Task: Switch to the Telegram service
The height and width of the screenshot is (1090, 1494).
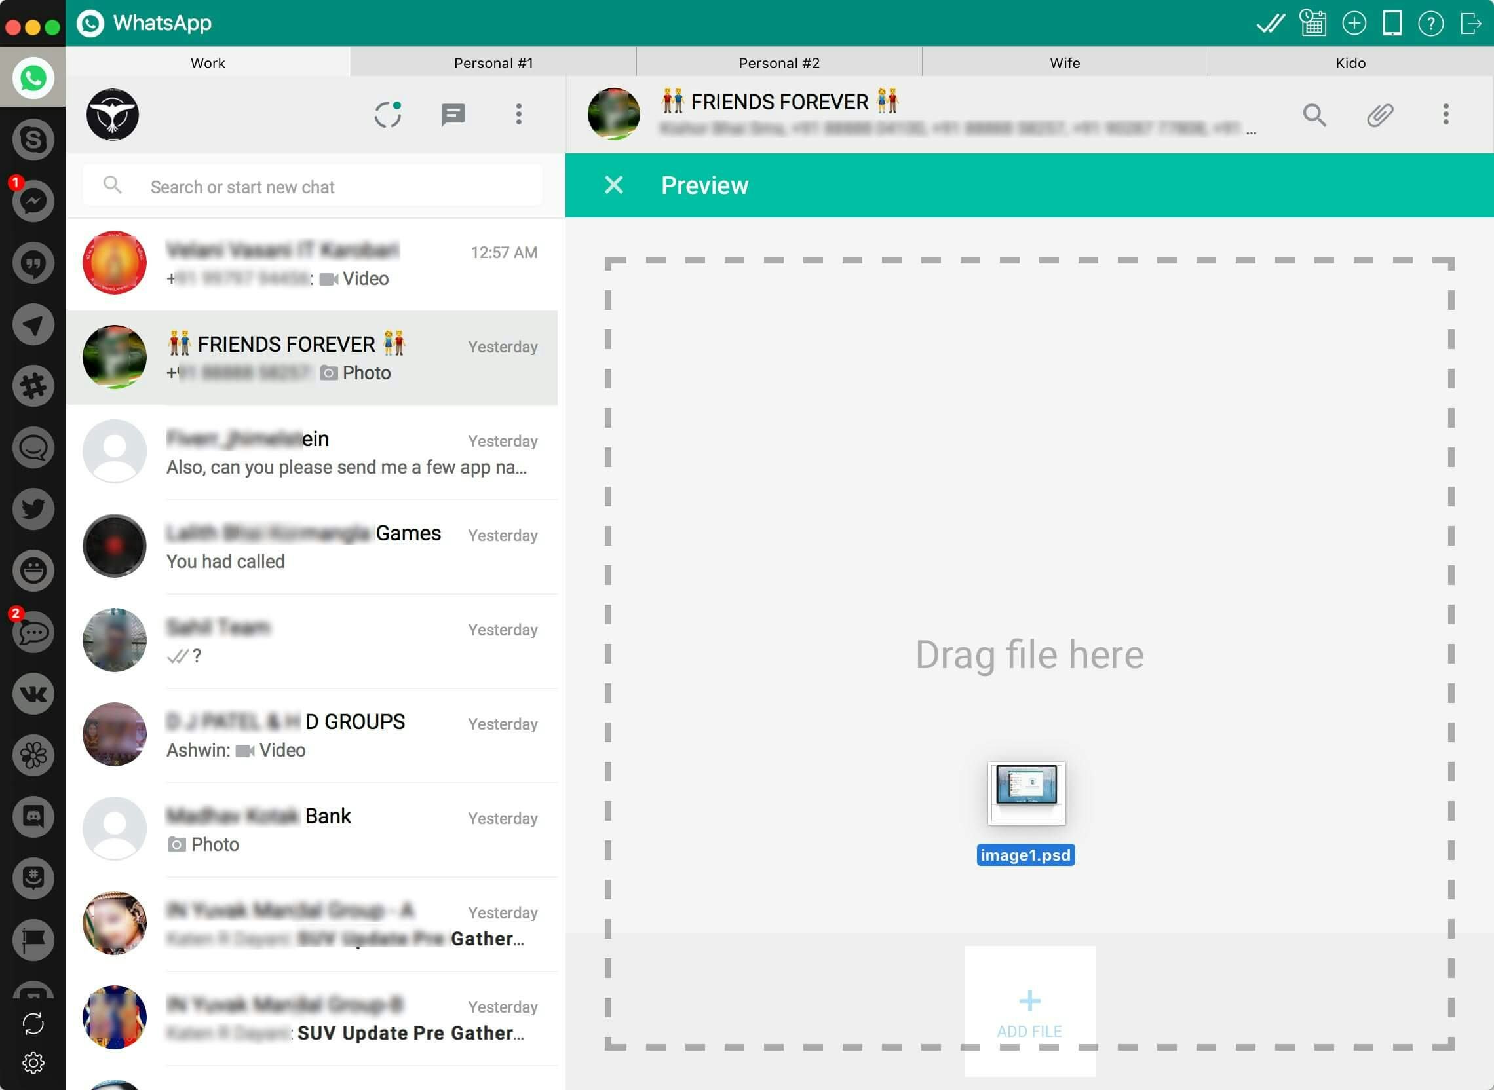Action: click(x=33, y=324)
